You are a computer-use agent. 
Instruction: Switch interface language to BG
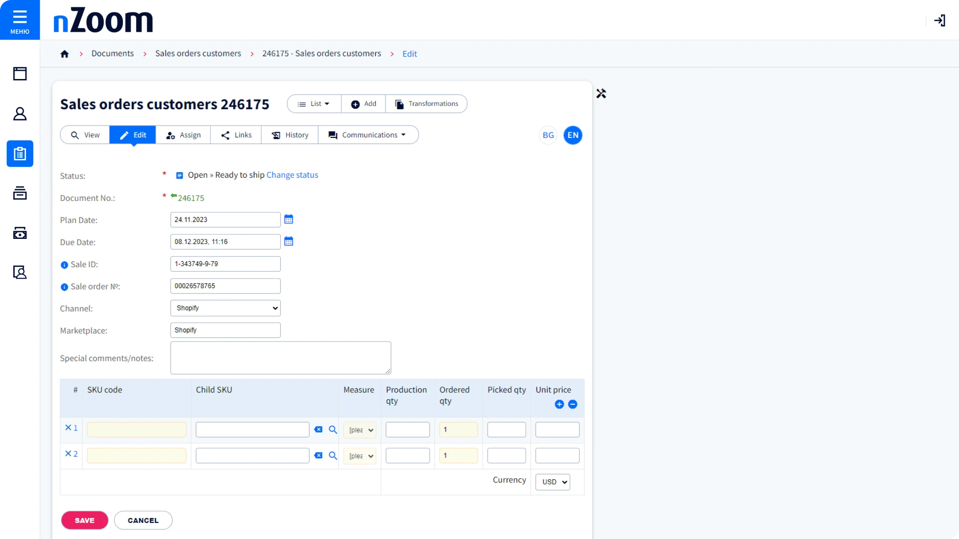[548, 135]
